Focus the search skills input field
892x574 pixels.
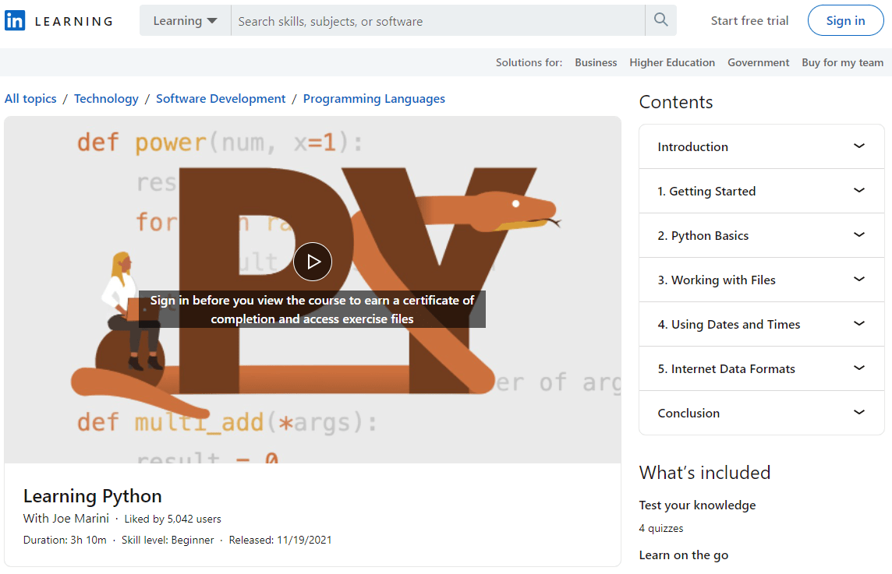coord(437,21)
